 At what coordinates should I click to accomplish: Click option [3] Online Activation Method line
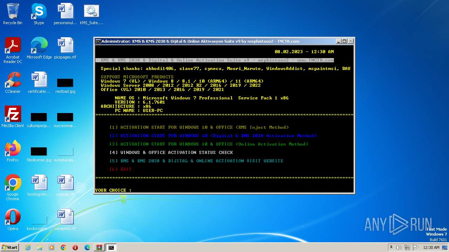[x=209, y=144]
